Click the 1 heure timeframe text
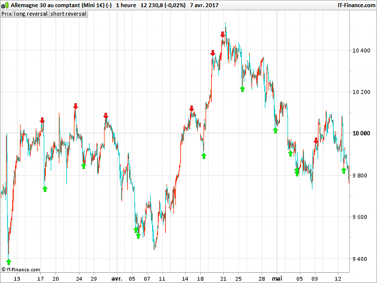Screen dimensions: 377x283 (126, 5)
